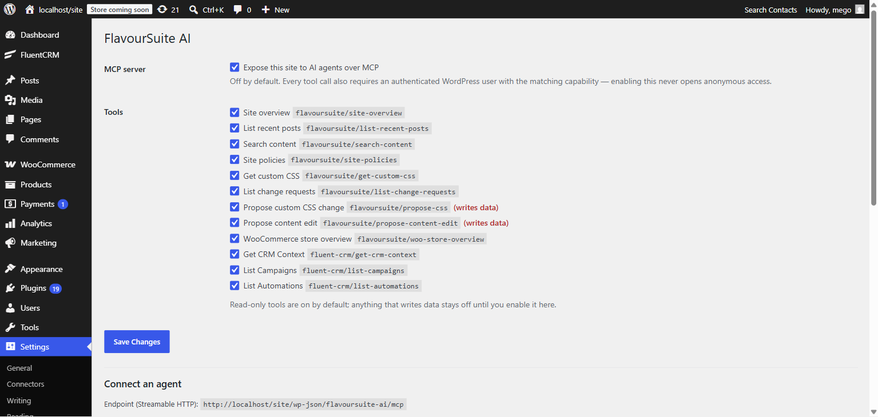
Task: Click the MCP endpoint URL code text
Action: (x=303, y=404)
